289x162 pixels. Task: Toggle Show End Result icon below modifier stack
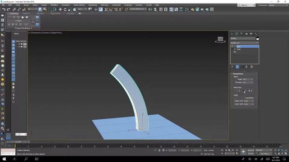(x=238, y=67)
